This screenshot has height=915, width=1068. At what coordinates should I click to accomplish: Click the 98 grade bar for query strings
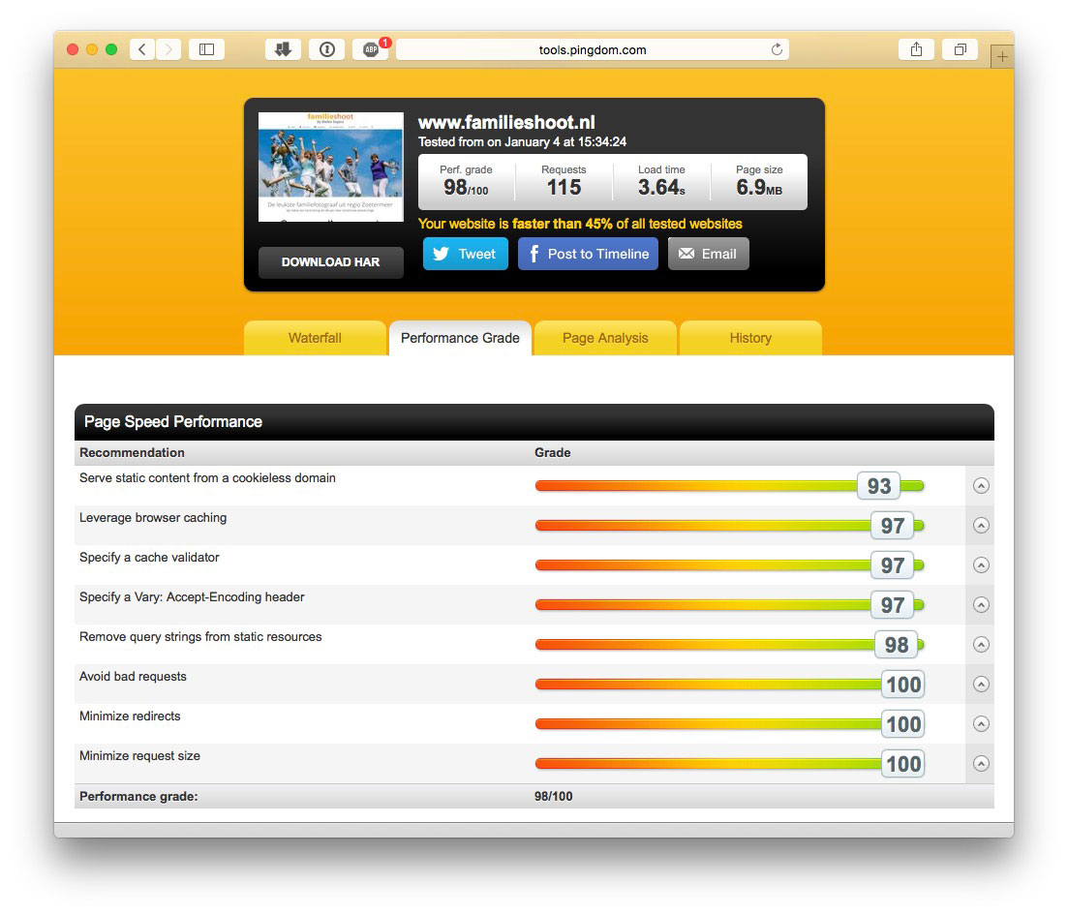click(729, 645)
